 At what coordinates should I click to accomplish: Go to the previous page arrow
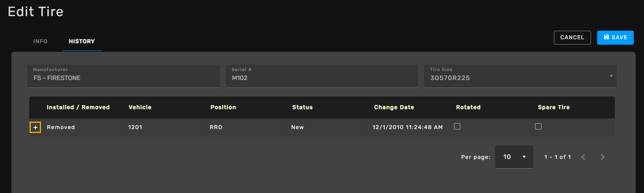pos(583,157)
